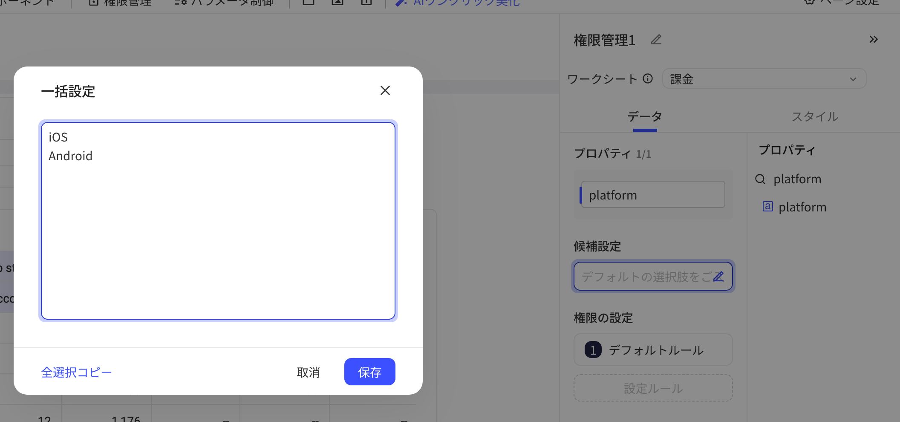900x422 pixels.
Task: Click the 全選択コピー link
Action: click(x=76, y=372)
